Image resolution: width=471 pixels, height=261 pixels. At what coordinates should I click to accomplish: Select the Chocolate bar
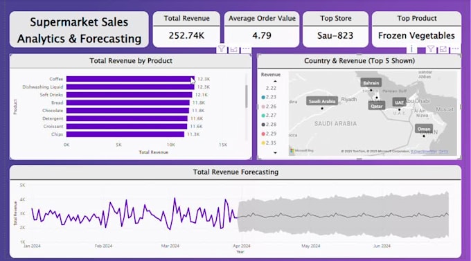coord(127,111)
